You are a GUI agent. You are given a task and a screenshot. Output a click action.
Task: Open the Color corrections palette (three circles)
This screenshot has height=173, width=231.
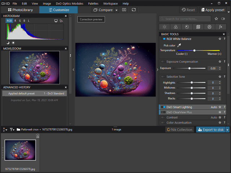click(175, 27)
